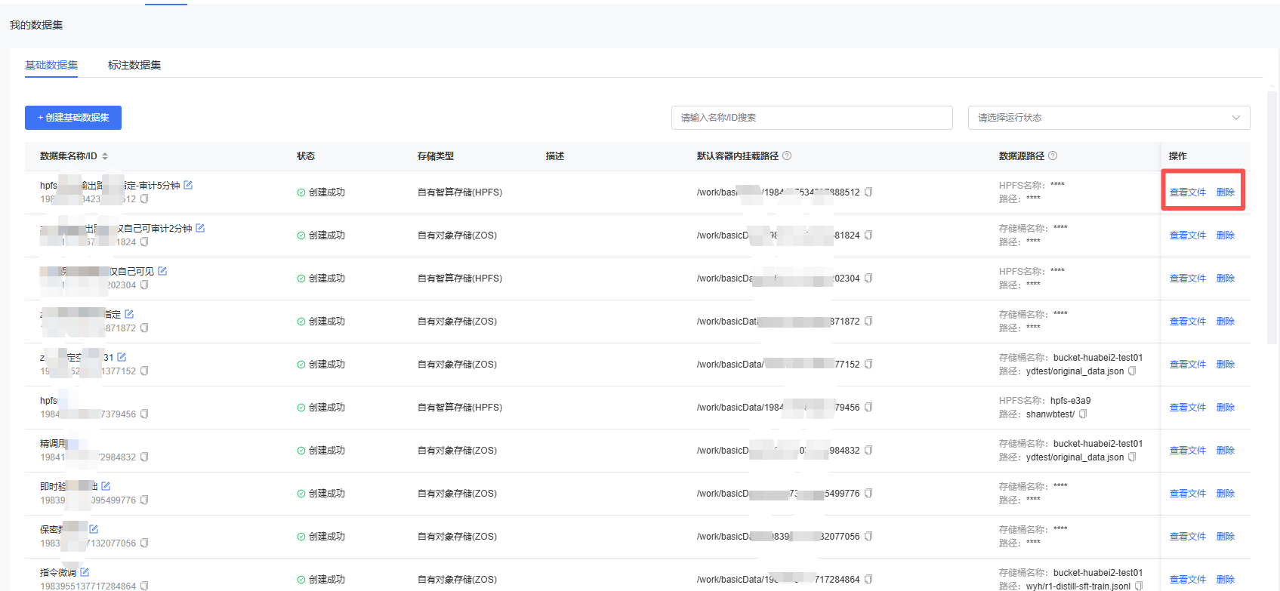Click edit icon beside the 审计5分钟 dataset name
The width and height of the screenshot is (1280, 591).
pos(188,185)
